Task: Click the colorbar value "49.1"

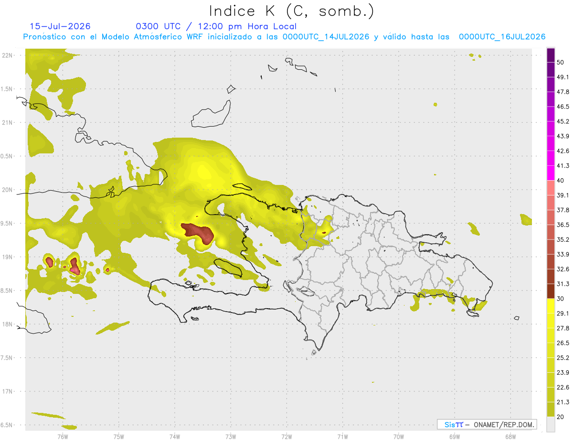Action: (x=563, y=77)
